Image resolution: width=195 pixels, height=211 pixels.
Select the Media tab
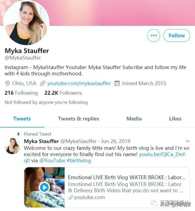pyautogui.click(x=134, y=119)
